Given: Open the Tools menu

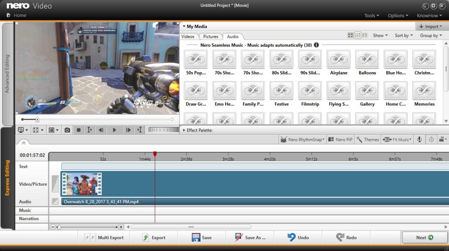Looking at the screenshot, I should 372,16.
